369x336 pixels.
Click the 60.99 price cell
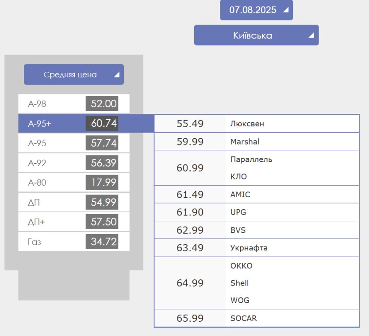click(190, 168)
